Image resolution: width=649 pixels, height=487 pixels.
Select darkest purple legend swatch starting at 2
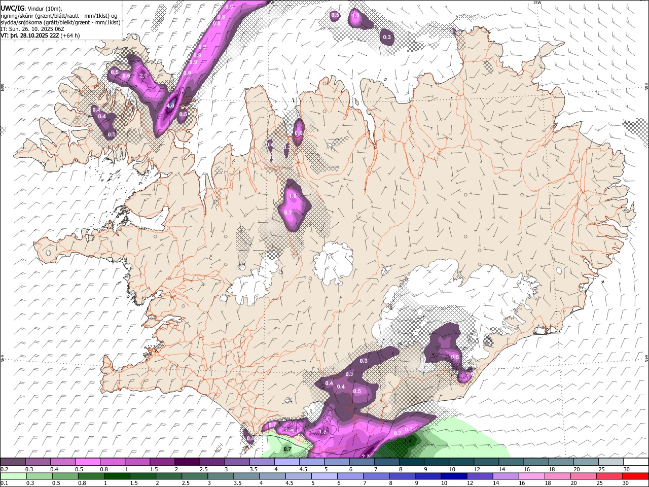[x=188, y=462]
